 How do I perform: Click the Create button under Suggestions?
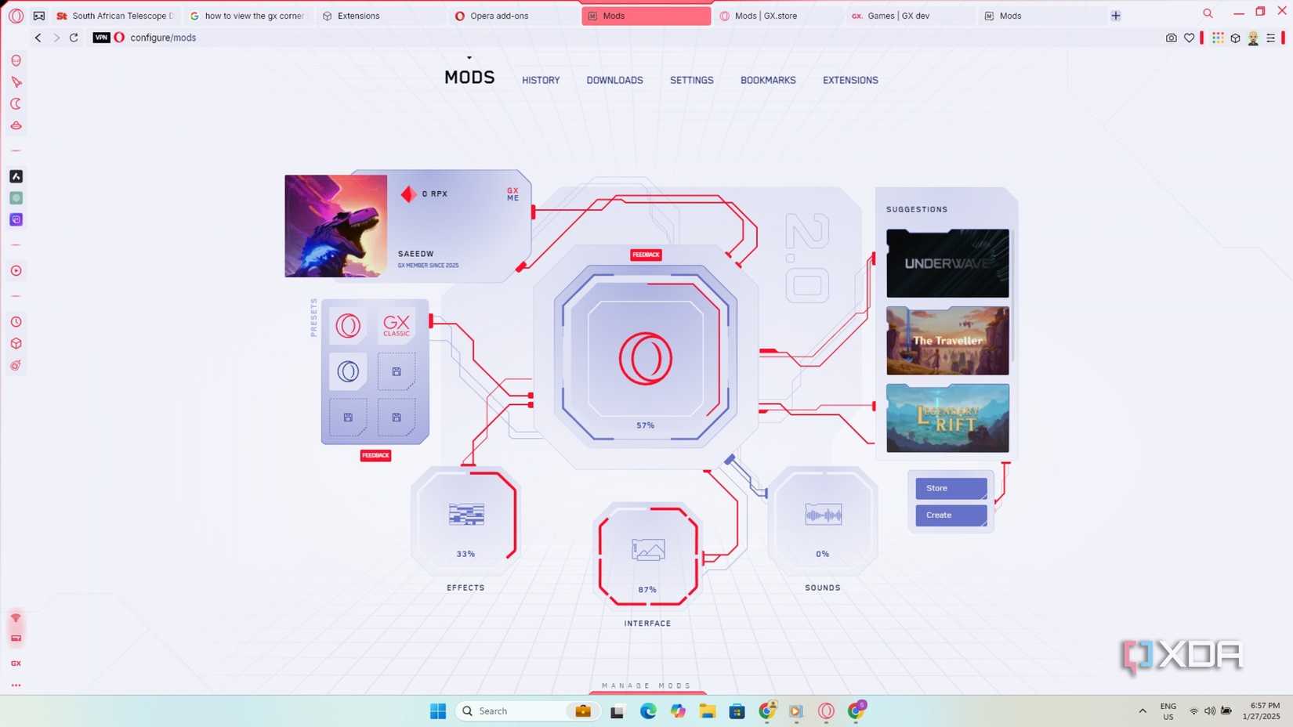(950, 515)
